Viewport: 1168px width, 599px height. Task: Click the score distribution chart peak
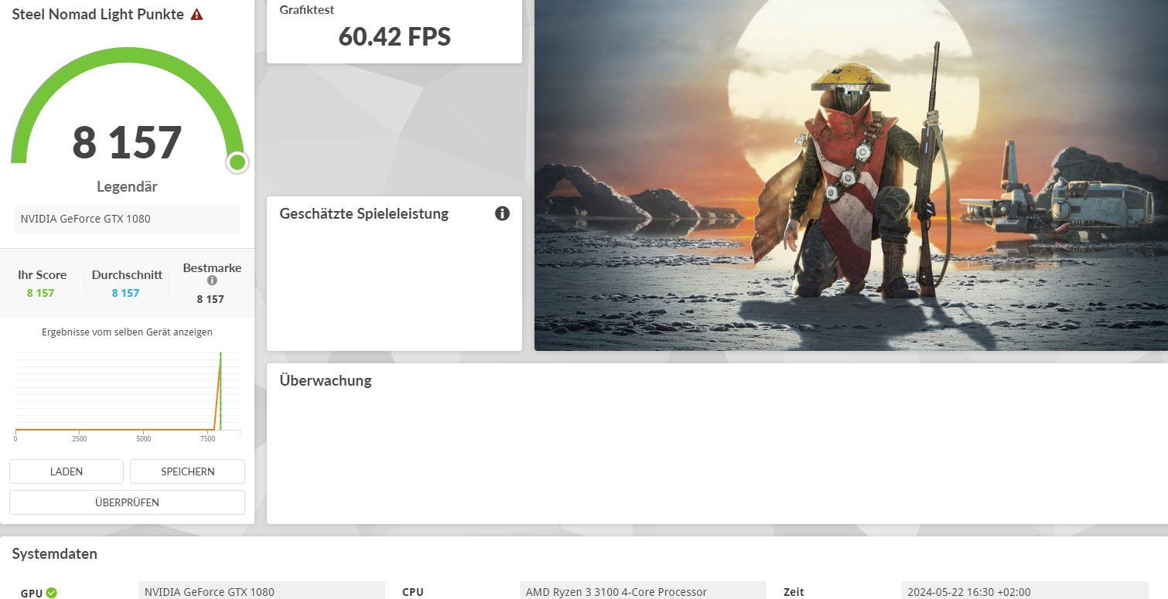pos(220,356)
